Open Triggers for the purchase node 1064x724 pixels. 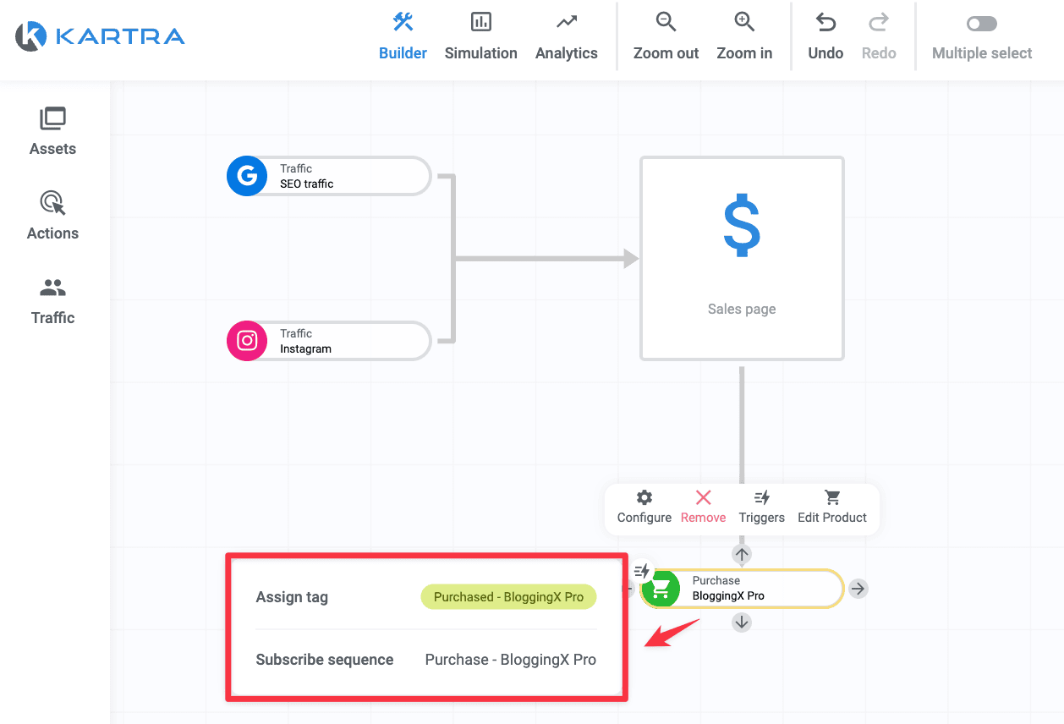(761, 507)
